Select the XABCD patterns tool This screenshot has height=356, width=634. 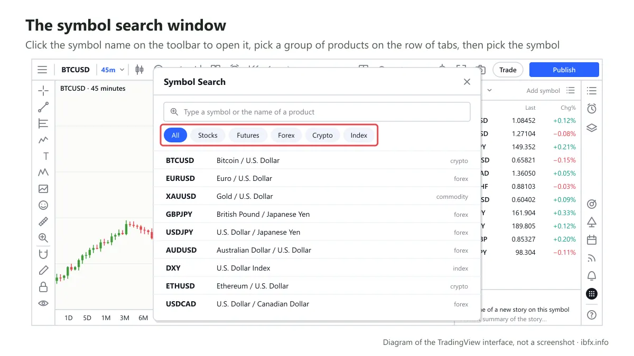(x=43, y=172)
